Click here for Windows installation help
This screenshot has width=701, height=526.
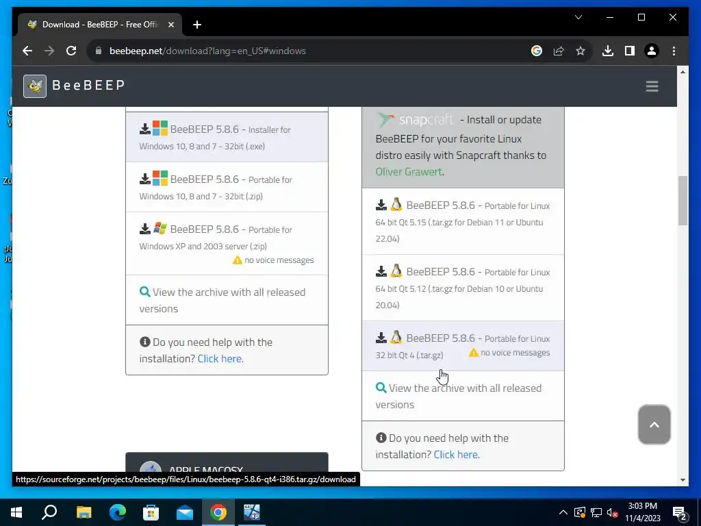click(x=220, y=359)
